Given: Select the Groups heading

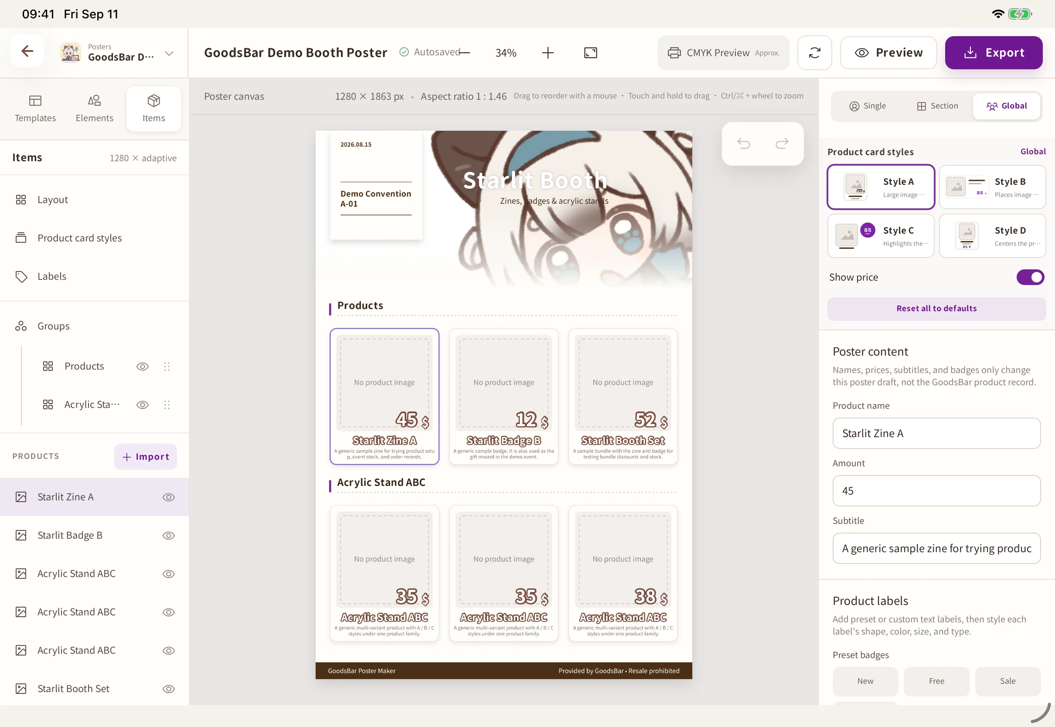Looking at the screenshot, I should (94, 326).
